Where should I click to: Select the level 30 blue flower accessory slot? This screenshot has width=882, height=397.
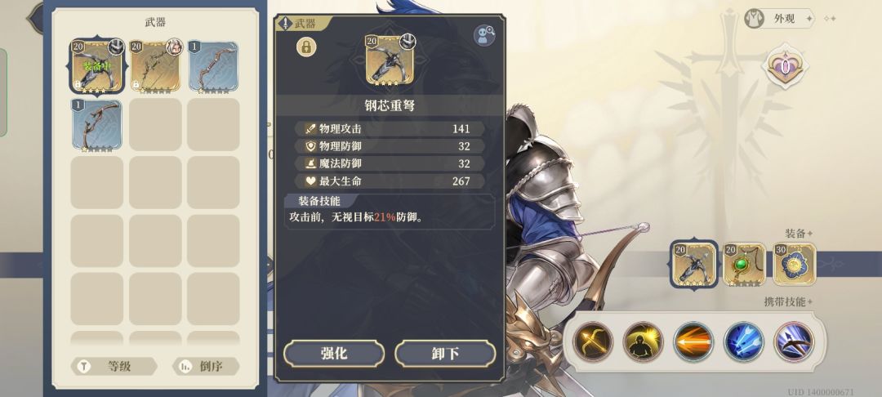point(795,265)
